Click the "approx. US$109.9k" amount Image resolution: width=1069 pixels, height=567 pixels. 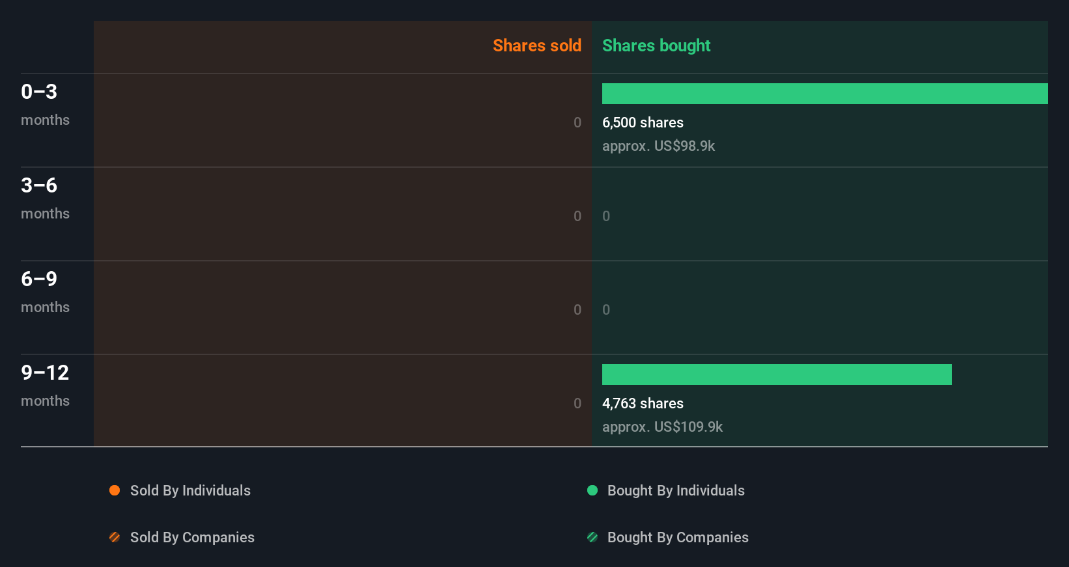pyautogui.click(x=662, y=427)
